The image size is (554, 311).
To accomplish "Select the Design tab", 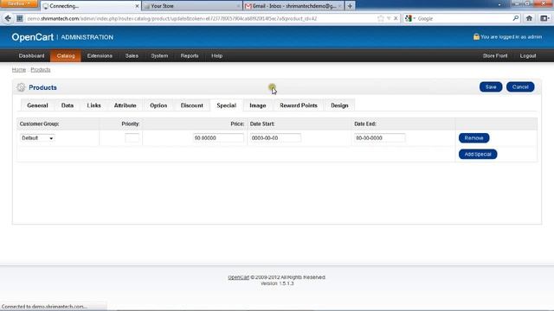I will (x=339, y=105).
